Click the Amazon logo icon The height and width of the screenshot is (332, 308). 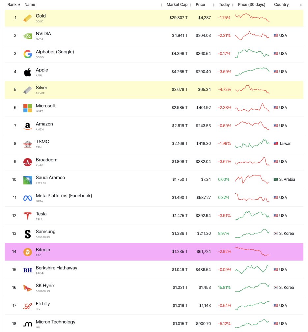tap(28, 126)
